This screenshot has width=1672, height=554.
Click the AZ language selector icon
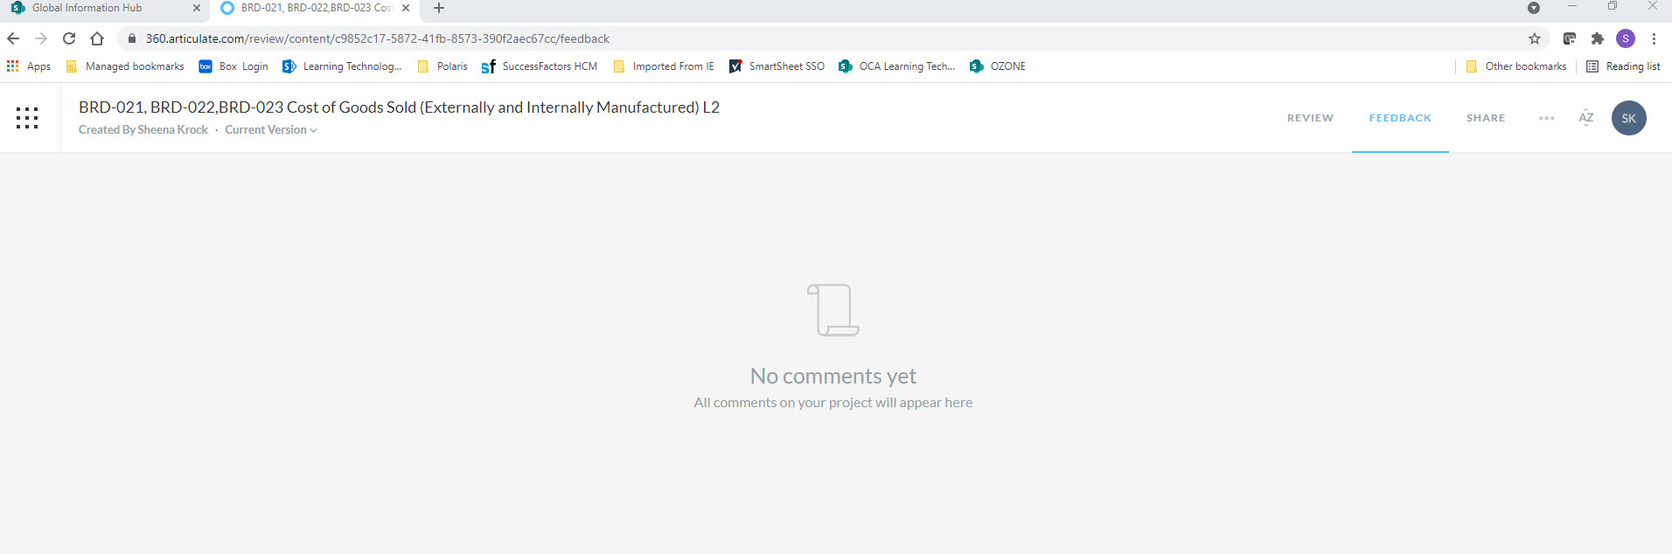[1585, 118]
